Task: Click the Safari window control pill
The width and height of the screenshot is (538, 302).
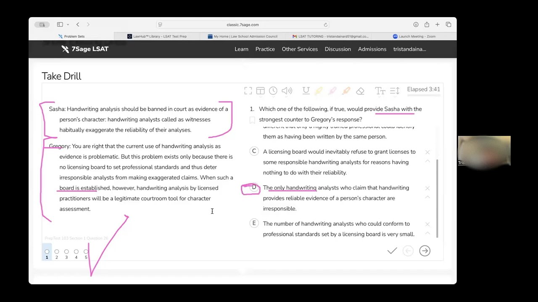Action: coord(42,25)
